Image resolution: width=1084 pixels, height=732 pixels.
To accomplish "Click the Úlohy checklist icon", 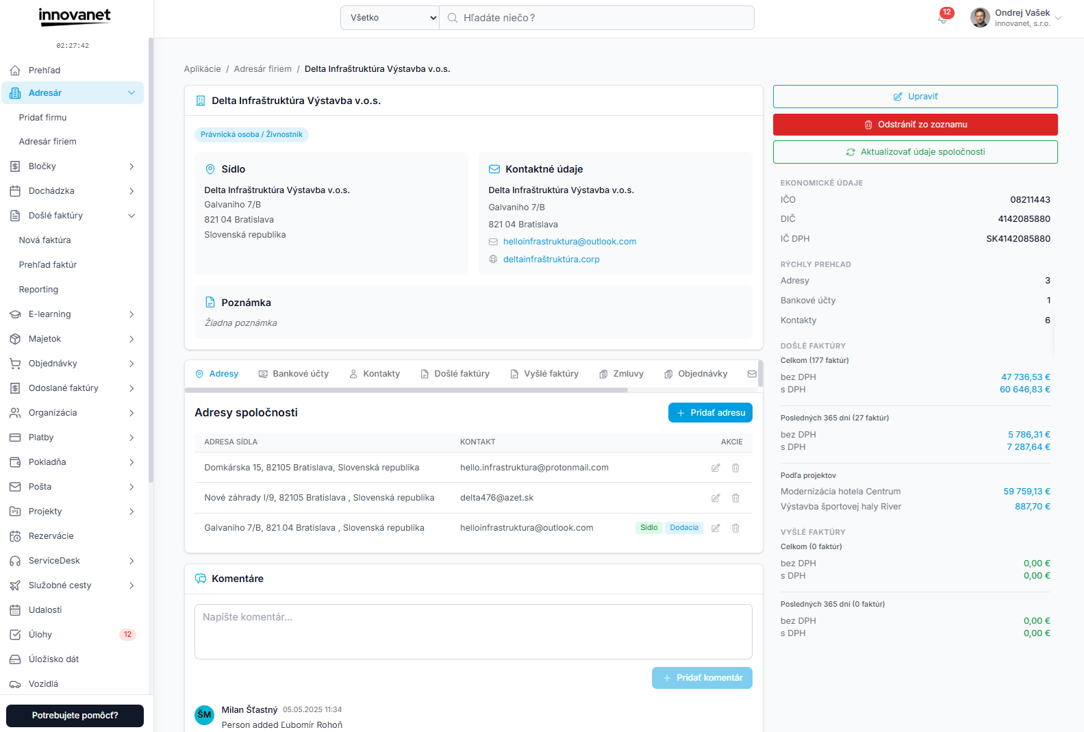I will [x=15, y=635].
